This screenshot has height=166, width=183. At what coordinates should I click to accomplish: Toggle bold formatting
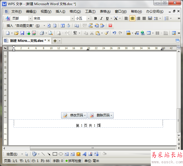96,19
